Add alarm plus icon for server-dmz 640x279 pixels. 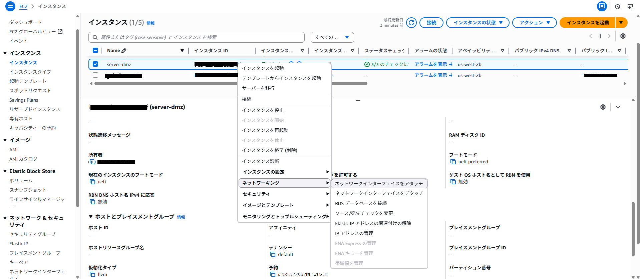(451, 64)
